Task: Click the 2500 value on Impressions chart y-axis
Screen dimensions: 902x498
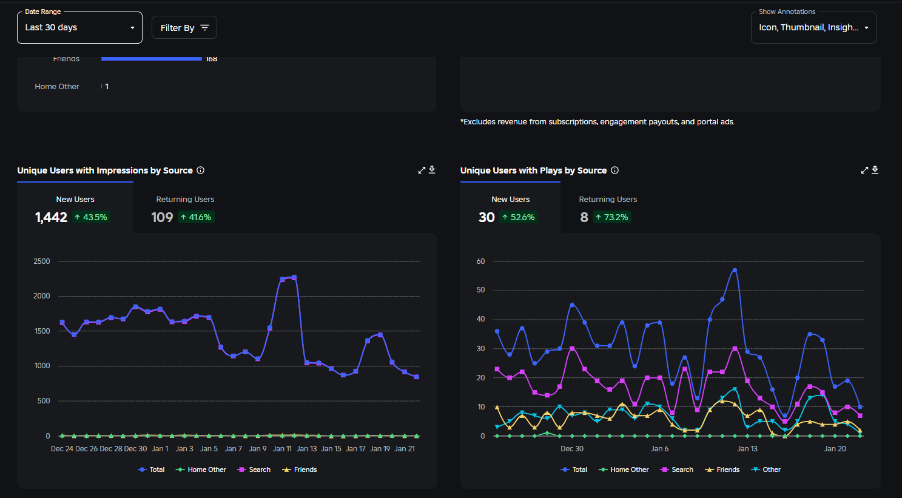Action: [x=42, y=261]
